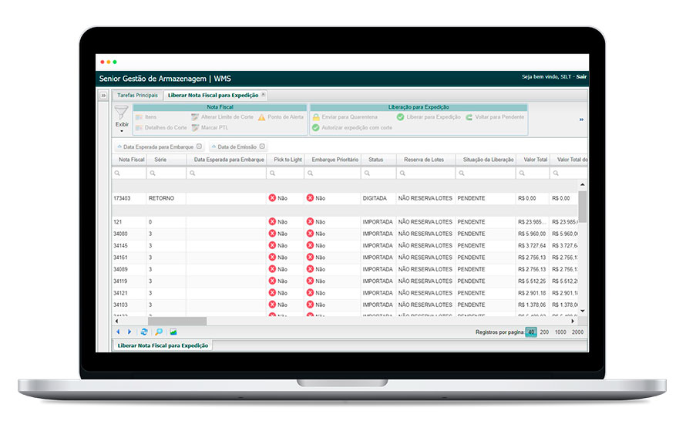
Task: Toggle sort on Data de Emissão chip
Action: click(214, 147)
